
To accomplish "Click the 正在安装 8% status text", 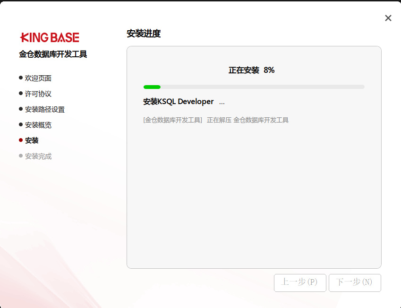I will point(251,70).
